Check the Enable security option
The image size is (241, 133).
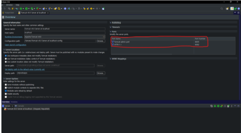6,94
